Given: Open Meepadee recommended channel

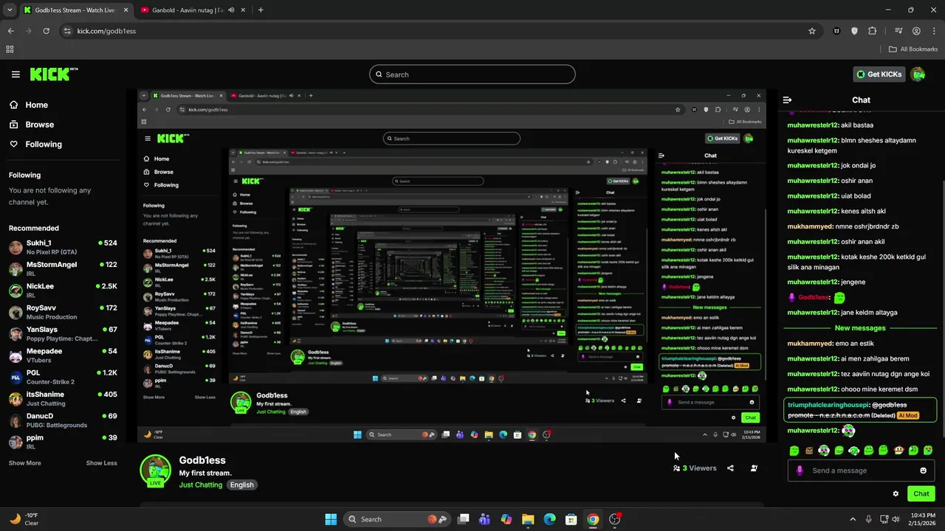Looking at the screenshot, I should 63,355.
